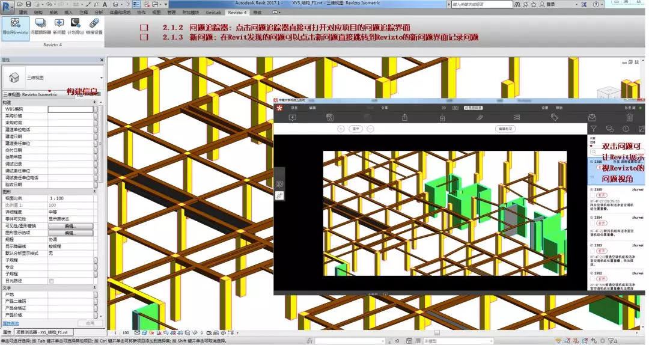Click the WBS编码 value input field

pyautogui.click(x=70, y=109)
